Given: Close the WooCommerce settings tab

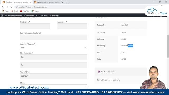Looking at the screenshot, I should click(x=62, y=2).
